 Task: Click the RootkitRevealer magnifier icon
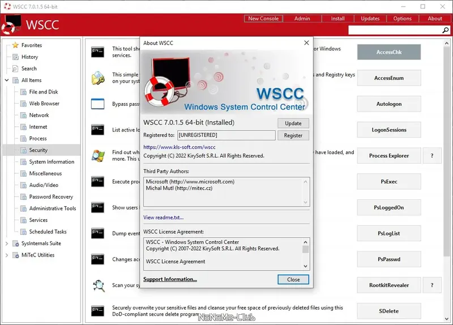coord(99,285)
